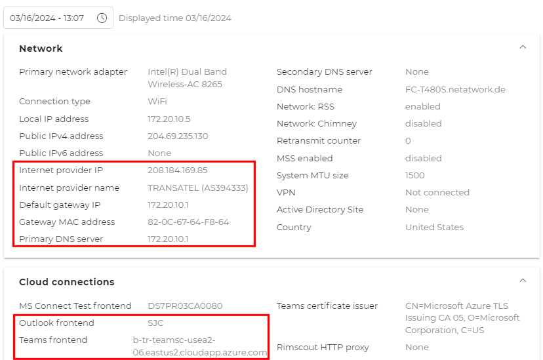The height and width of the screenshot is (360, 543).
Task: Open the time picker clock icon
Action: (102, 18)
